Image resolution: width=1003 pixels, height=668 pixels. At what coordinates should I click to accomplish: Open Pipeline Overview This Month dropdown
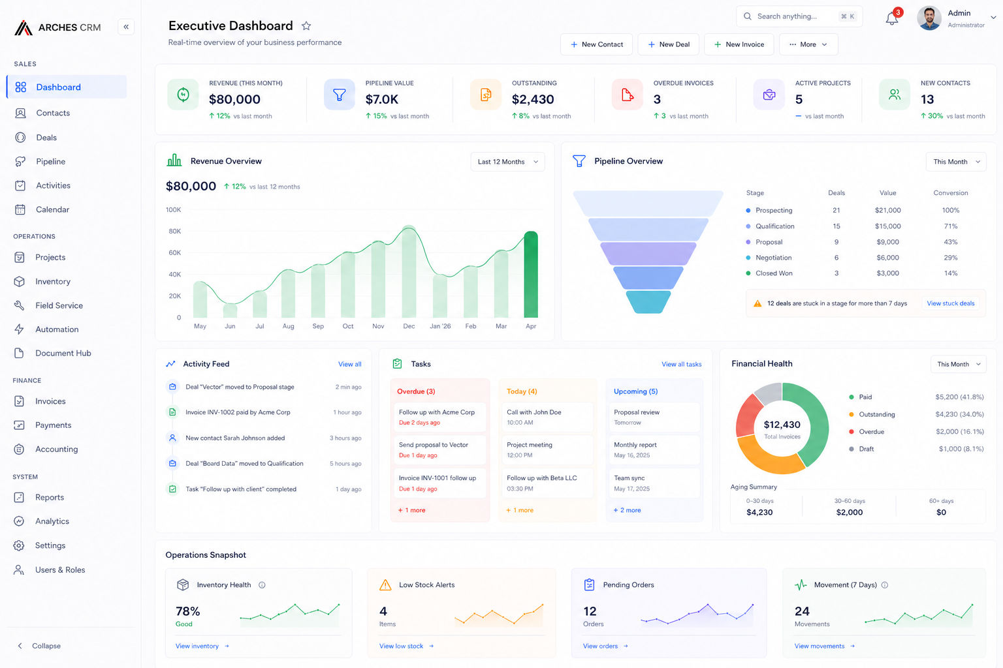click(956, 162)
